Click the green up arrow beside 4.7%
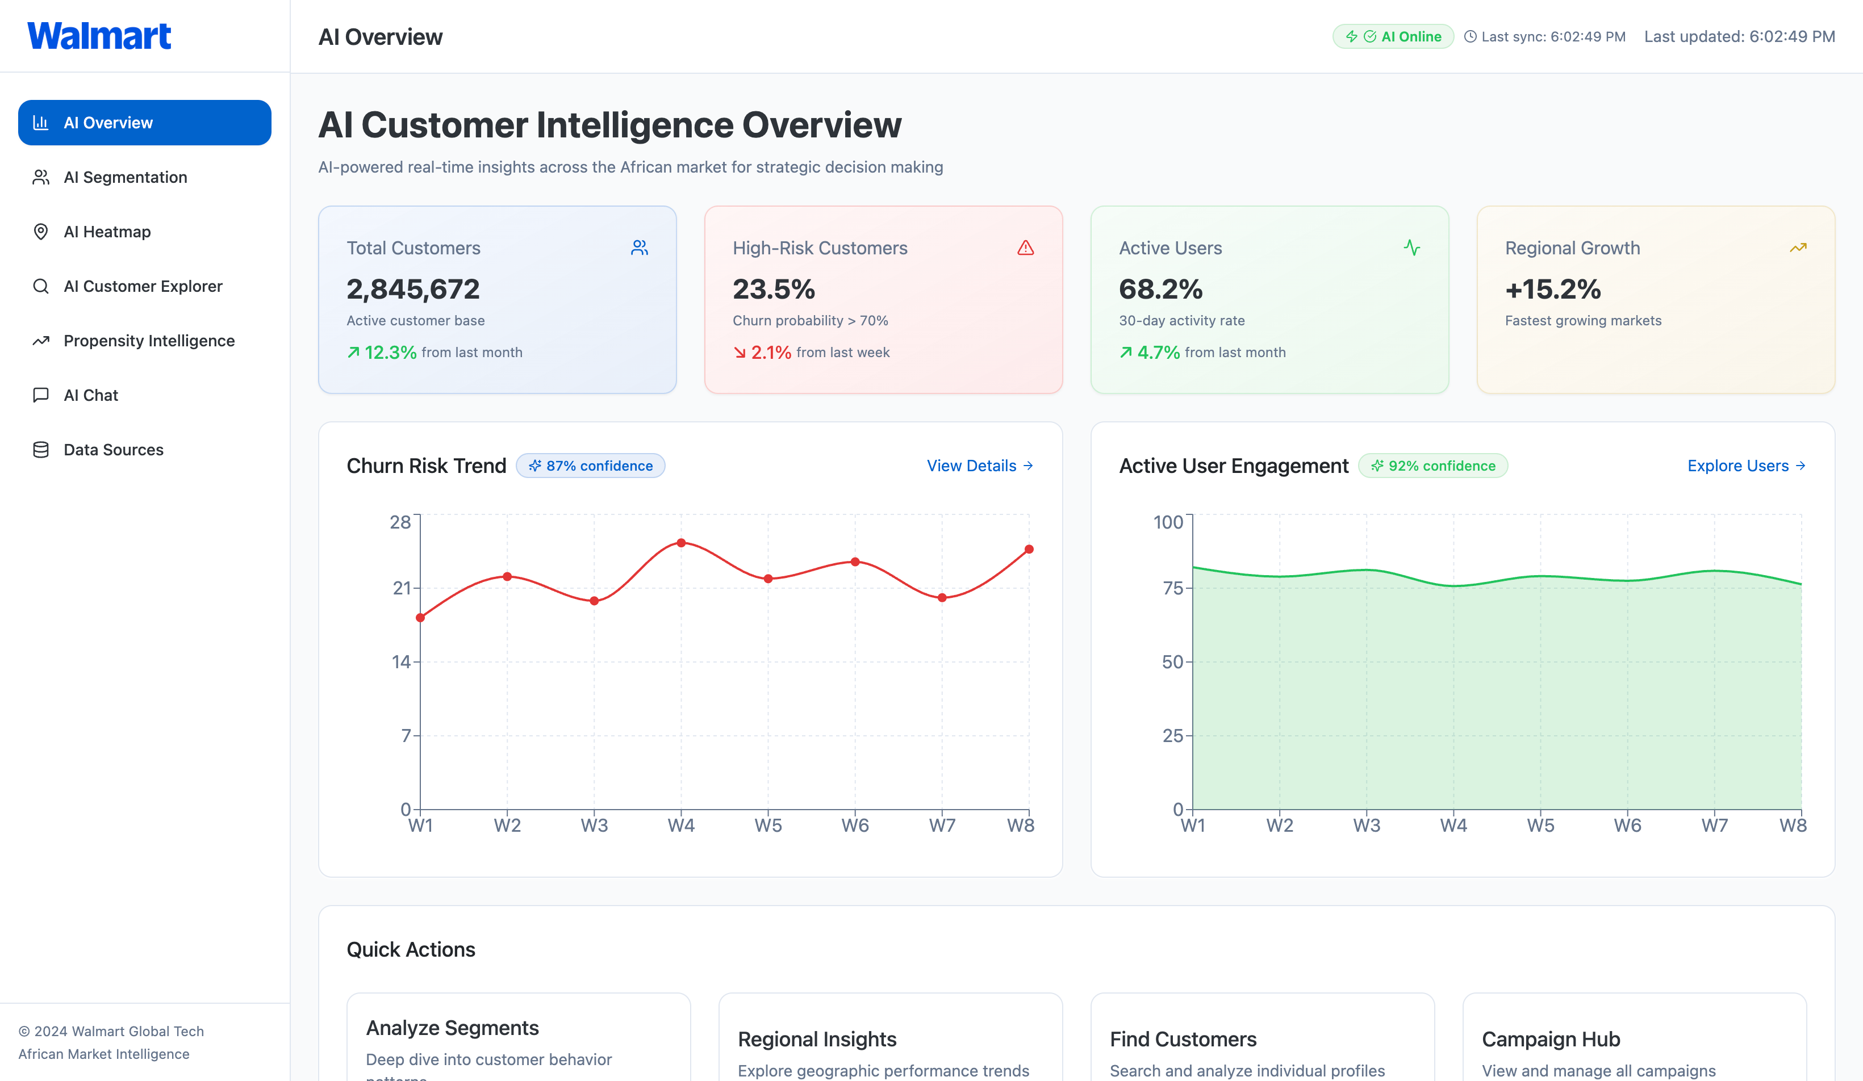The image size is (1863, 1081). [1126, 353]
